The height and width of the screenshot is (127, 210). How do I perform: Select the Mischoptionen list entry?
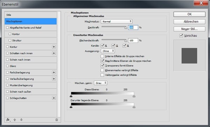[x=30, y=21]
